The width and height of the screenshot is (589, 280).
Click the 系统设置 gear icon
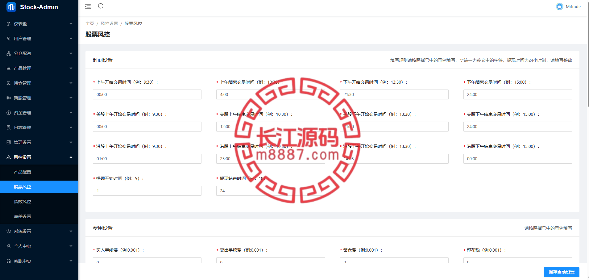pos(9,231)
